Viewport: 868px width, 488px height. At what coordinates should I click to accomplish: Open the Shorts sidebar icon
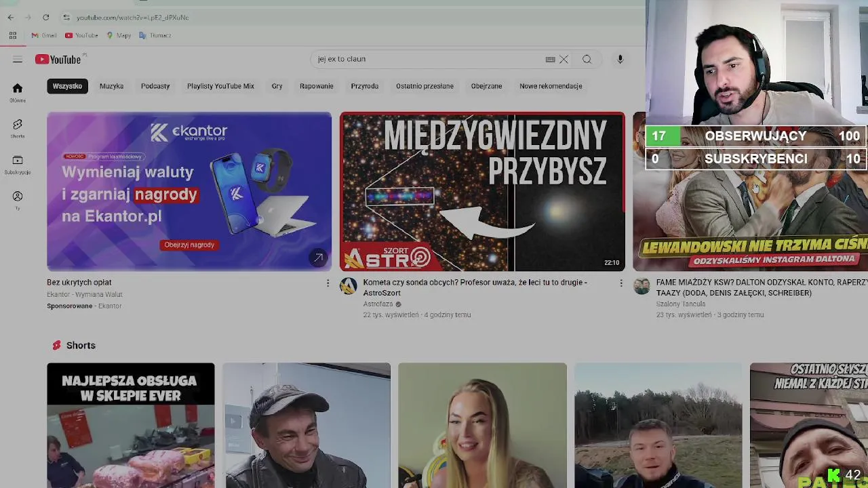pos(18,129)
